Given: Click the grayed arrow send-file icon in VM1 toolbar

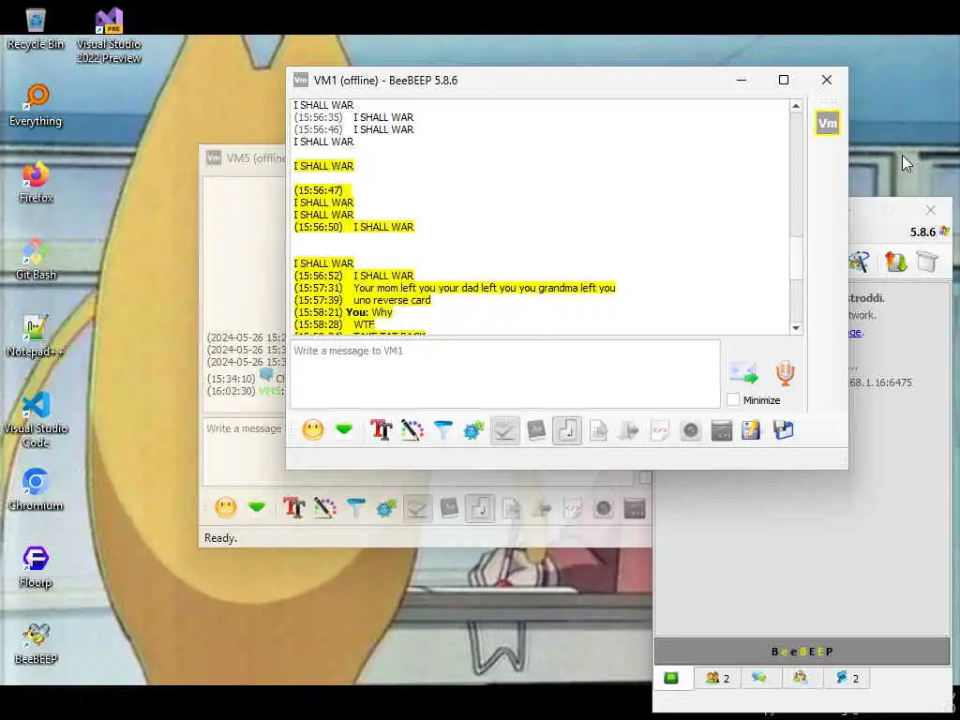Looking at the screenshot, I should [629, 429].
